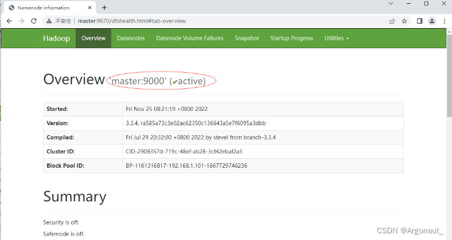Click the page vertical scrollbar thumb

tap(449, 76)
